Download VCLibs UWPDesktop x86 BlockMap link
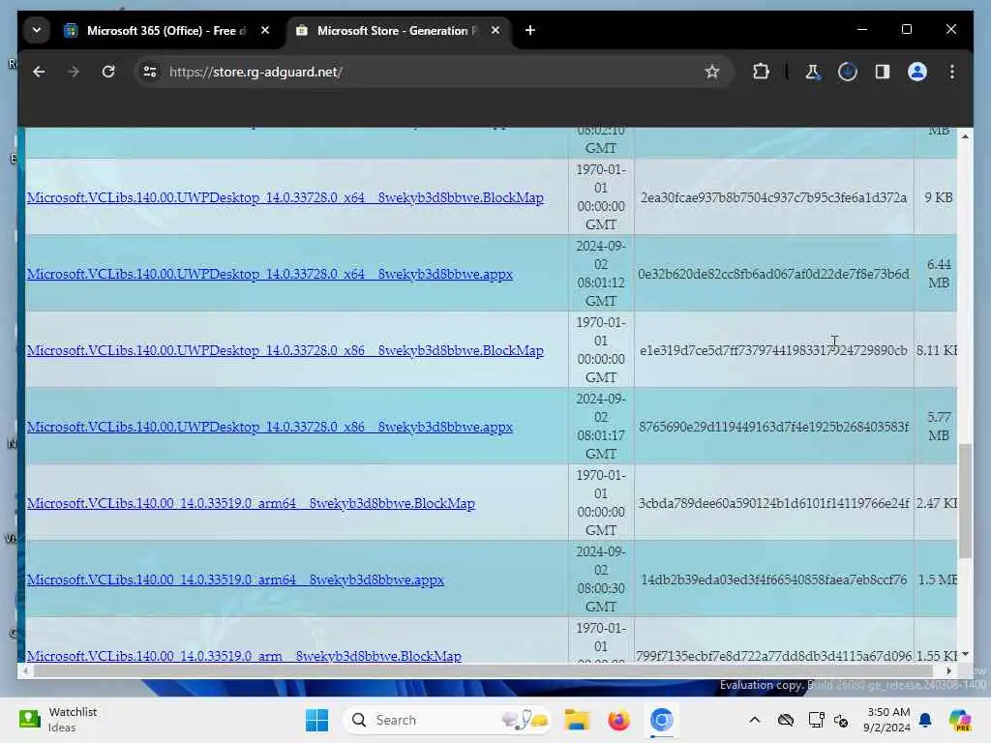The width and height of the screenshot is (991, 743). [285, 350]
